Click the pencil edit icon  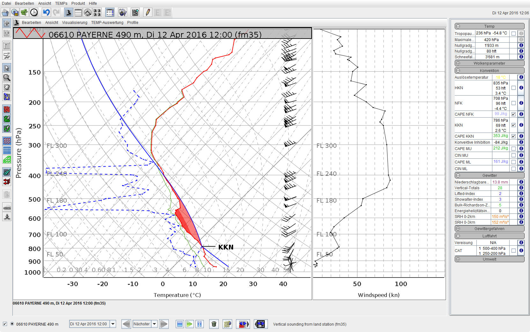pyautogui.click(x=148, y=12)
